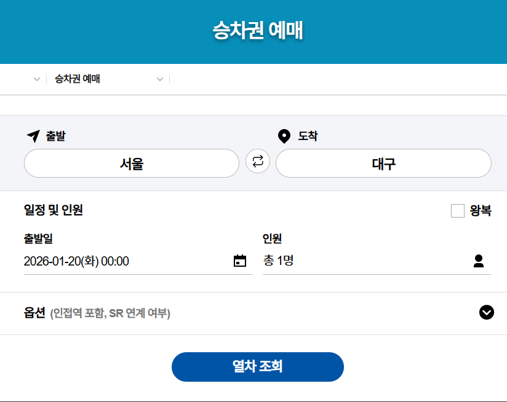Select the 승차권 예매 breadcrumb menu item
Viewport: 507px width, 402px height.
(x=78, y=79)
